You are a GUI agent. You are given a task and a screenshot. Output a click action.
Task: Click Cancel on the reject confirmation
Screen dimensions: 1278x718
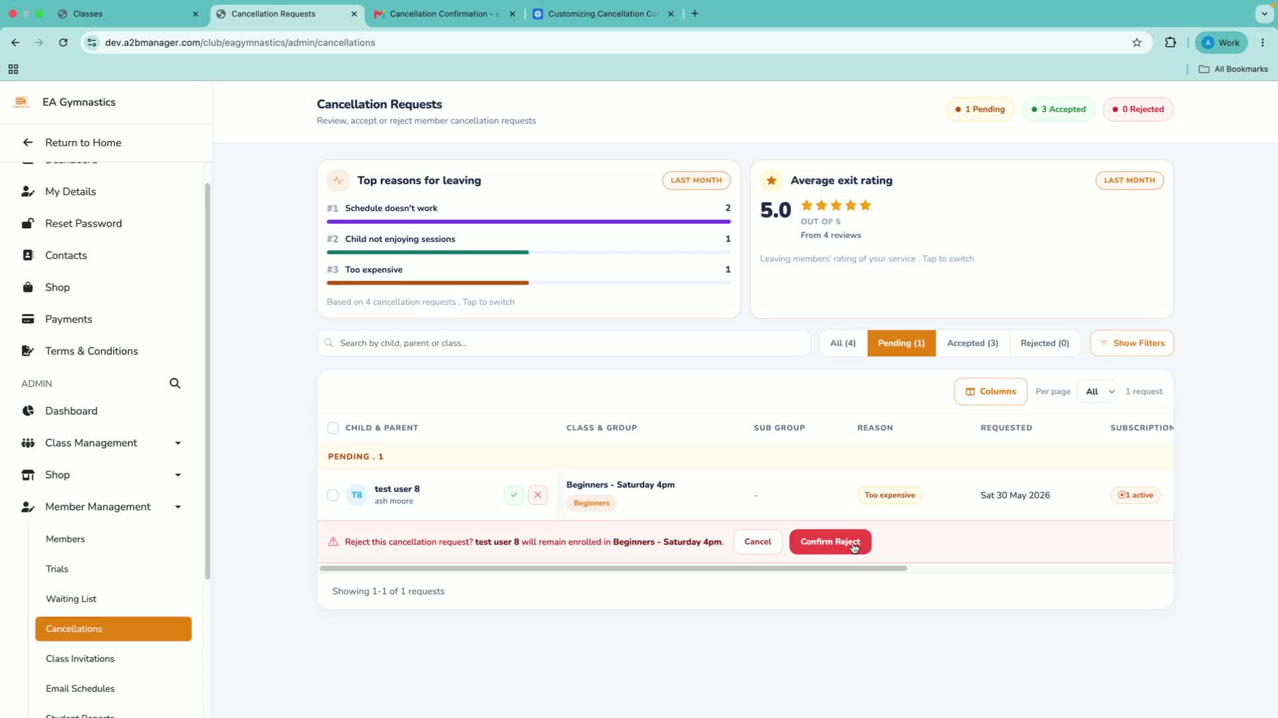tap(757, 542)
